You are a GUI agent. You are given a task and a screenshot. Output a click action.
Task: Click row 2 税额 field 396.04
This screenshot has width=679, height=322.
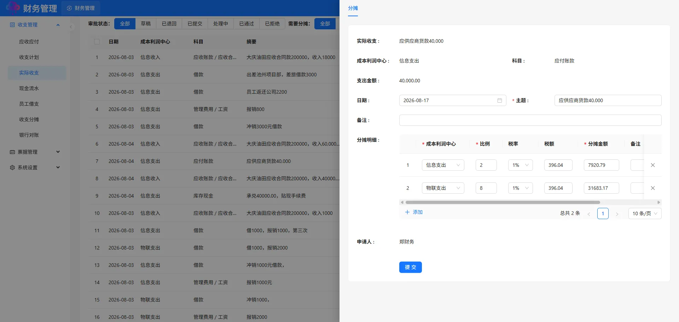click(x=558, y=188)
